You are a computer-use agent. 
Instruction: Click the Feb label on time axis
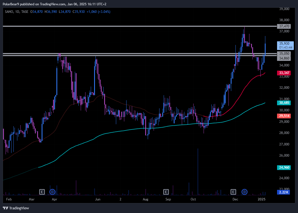pos(9,199)
